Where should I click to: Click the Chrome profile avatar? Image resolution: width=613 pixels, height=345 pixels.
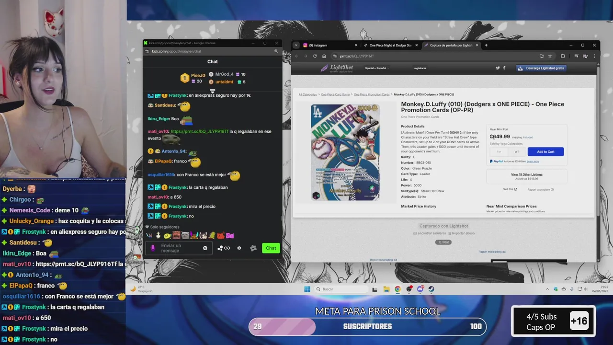coord(585,56)
